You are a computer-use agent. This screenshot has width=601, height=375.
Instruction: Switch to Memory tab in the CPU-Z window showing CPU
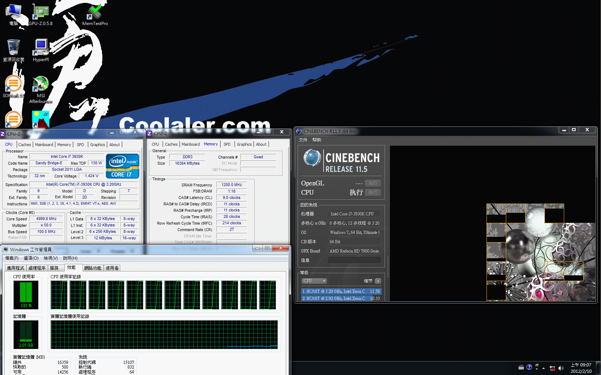tap(64, 145)
